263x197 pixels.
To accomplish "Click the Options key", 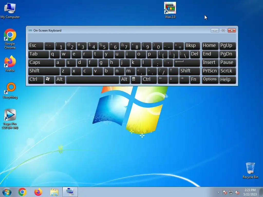I will (210, 80).
